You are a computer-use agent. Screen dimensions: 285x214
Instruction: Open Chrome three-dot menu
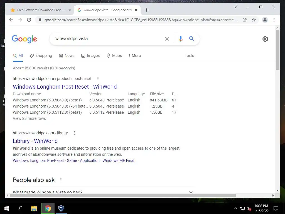click(274, 20)
